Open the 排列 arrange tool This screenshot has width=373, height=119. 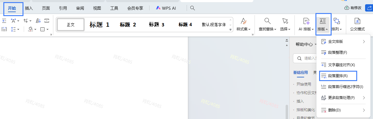[x=337, y=24]
